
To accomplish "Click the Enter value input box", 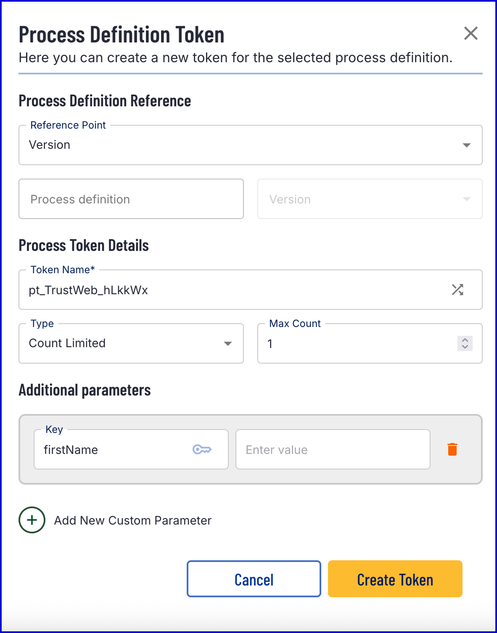I will tap(333, 449).
